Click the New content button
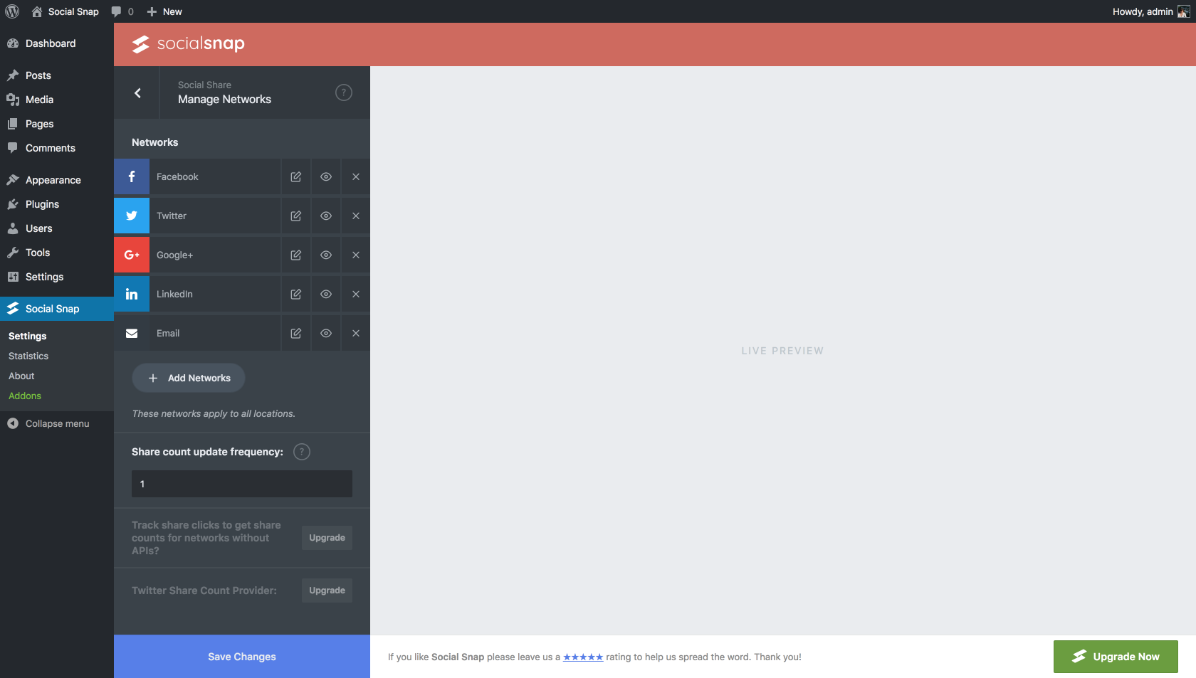 [x=164, y=11]
